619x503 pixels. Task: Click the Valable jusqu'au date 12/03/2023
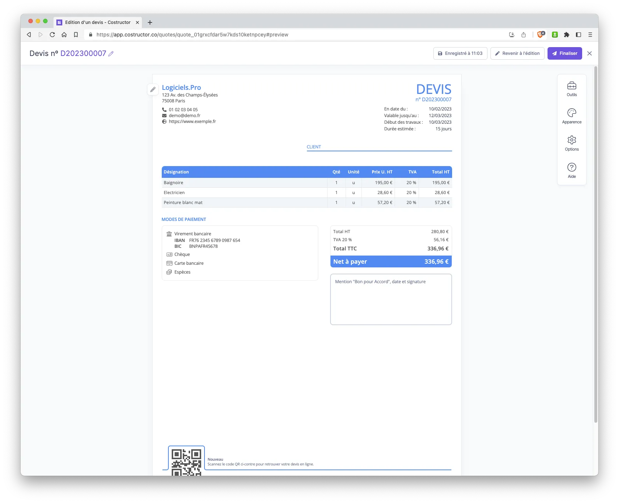pyautogui.click(x=440, y=116)
